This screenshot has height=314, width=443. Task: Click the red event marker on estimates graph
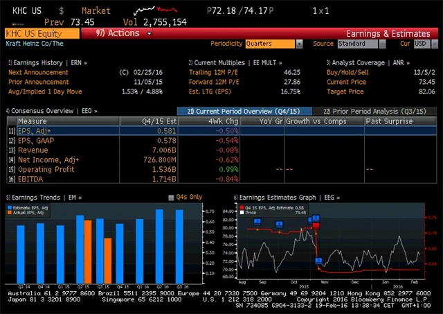(316, 225)
